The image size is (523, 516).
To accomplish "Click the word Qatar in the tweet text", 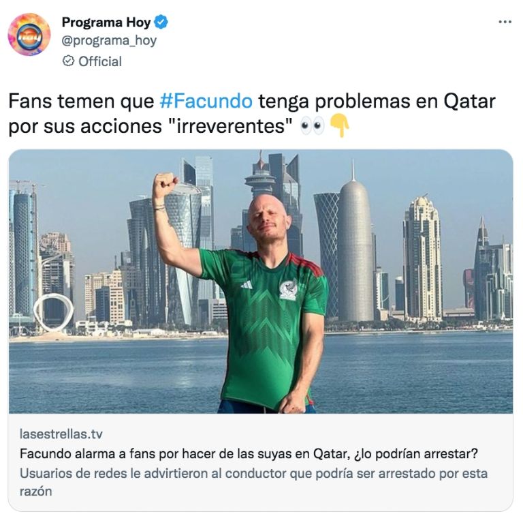I will point(469,101).
